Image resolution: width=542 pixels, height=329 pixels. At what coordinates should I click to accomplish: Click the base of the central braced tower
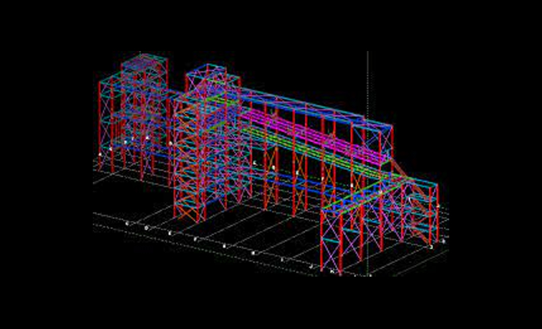(x=190, y=216)
